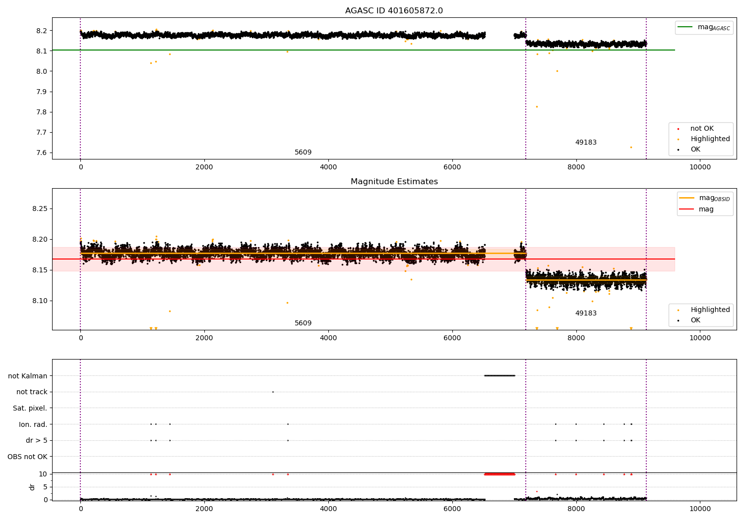
Task: Click the 'not OK' legend entry in the top plot
Action: tap(695, 129)
